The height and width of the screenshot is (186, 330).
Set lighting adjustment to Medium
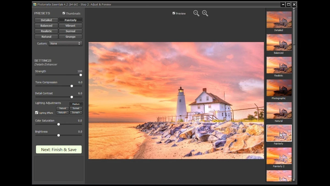click(76, 104)
